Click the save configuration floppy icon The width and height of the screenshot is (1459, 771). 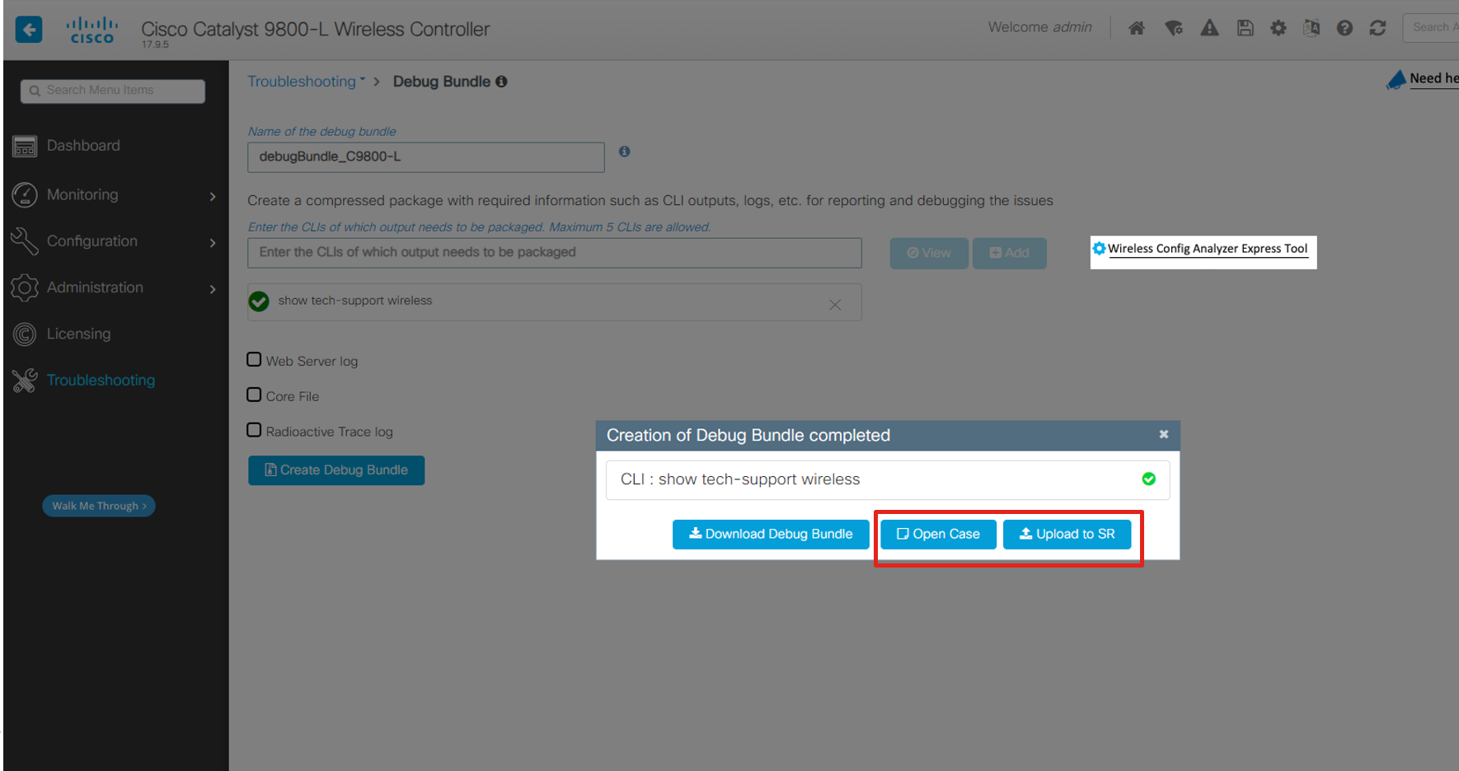[1246, 28]
